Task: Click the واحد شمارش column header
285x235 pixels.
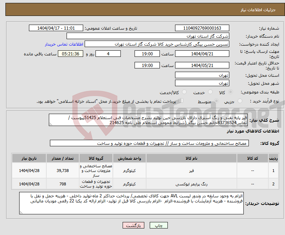Action: click(129, 158)
